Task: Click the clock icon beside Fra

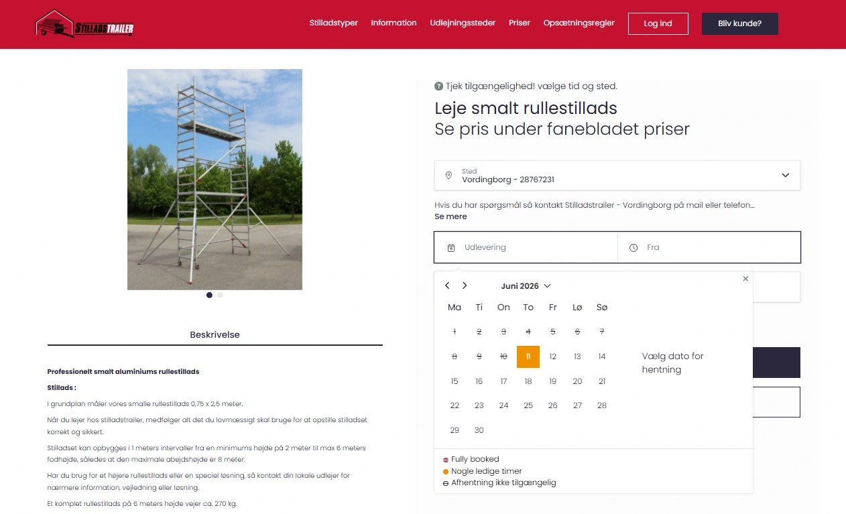Action: pyautogui.click(x=633, y=248)
